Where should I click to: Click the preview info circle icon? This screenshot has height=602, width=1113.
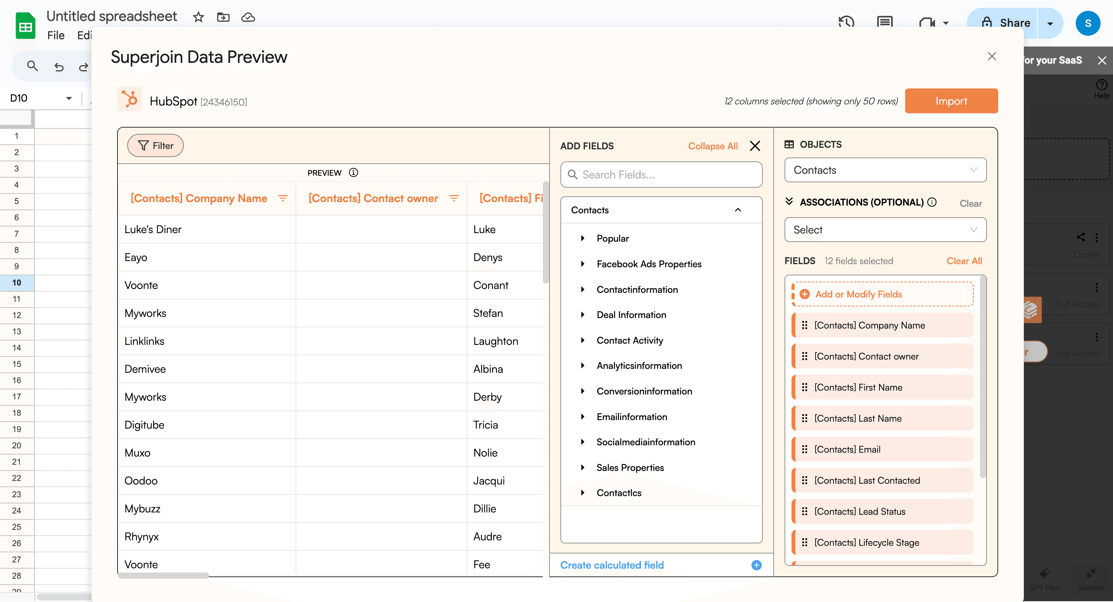pos(354,172)
